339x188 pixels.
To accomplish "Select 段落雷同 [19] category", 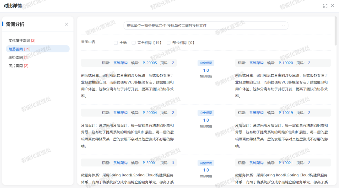I will pos(19,49).
